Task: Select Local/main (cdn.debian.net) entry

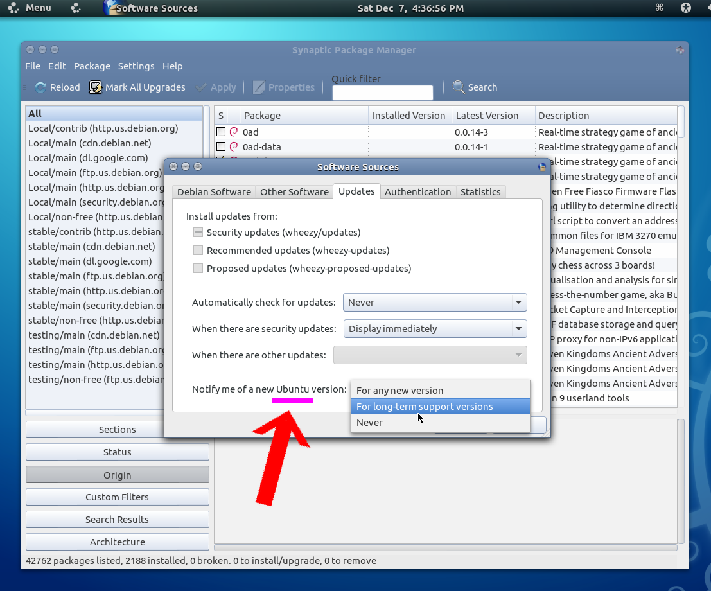Action: point(114,143)
